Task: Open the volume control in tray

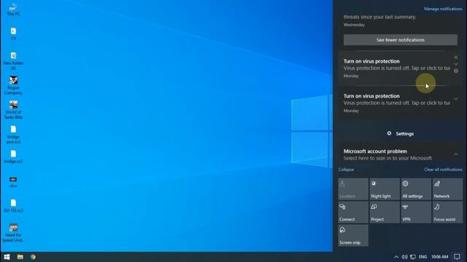Action: pyautogui.click(x=404, y=257)
